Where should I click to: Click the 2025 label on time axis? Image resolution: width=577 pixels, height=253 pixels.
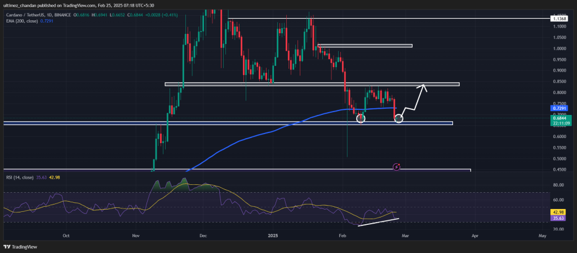pyautogui.click(x=273, y=236)
